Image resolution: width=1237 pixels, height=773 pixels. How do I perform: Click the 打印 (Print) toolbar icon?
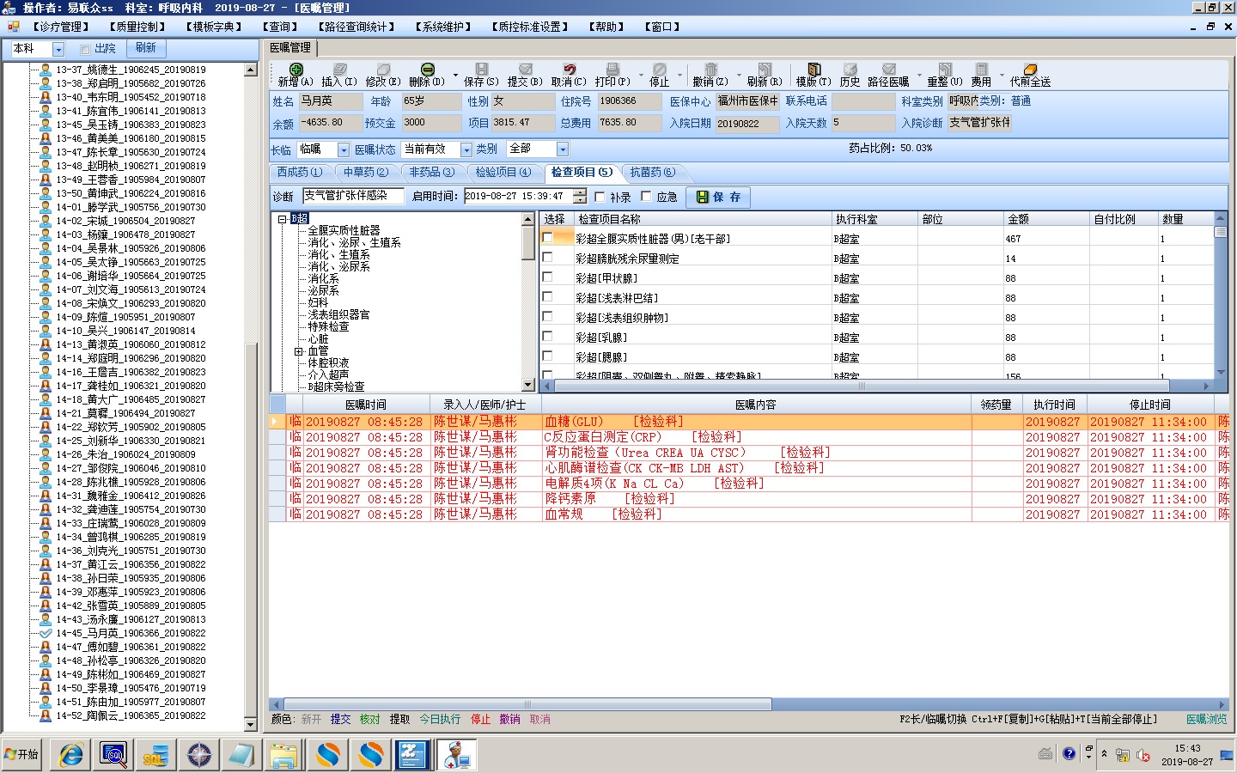612,75
